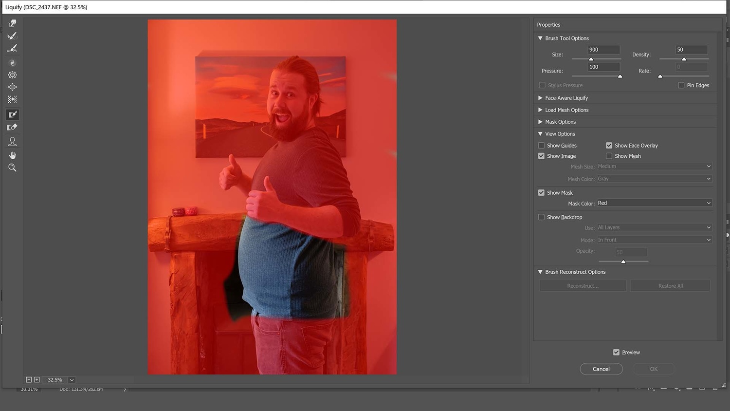
Task: Select the Forward Warp tool
Action: tap(12, 23)
